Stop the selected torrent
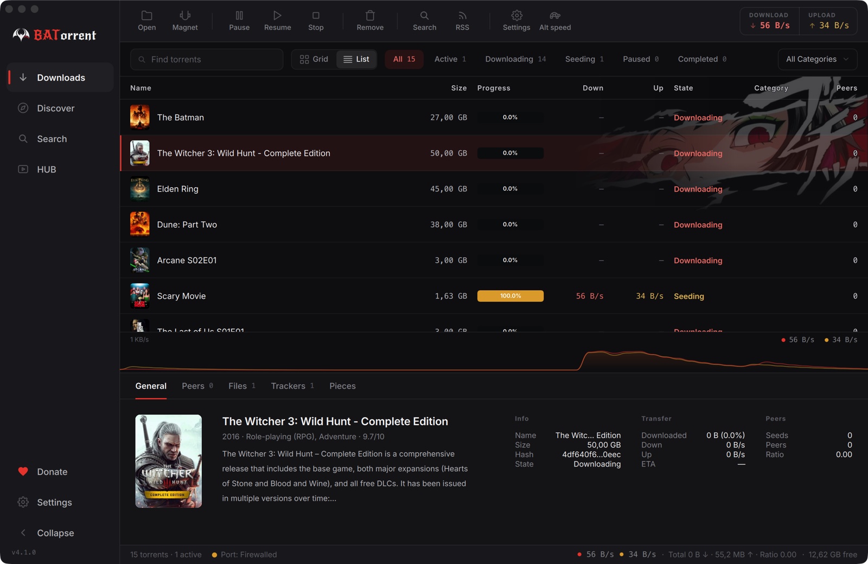The height and width of the screenshot is (564, 868). pyautogui.click(x=316, y=21)
